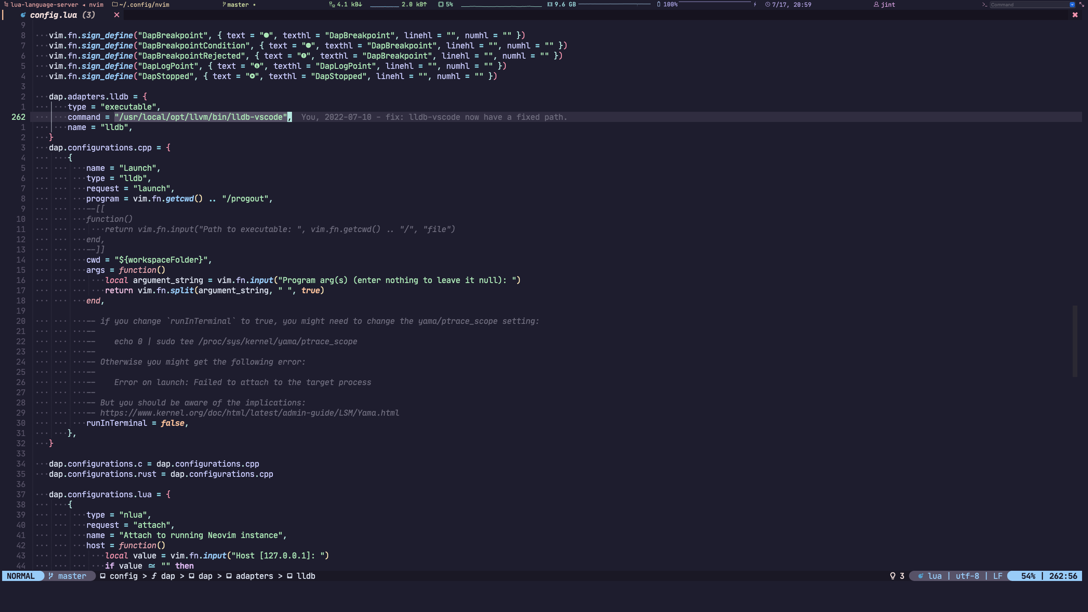This screenshot has height=612, width=1088.
Task: Click the expand arrows icon top right
Action: click(x=1081, y=5)
